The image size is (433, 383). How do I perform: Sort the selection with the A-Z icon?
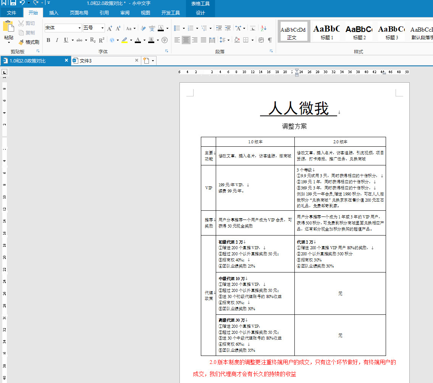pyautogui.click(x=263, y=28)
